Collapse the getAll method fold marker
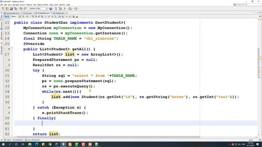Image resolution: width=262 pixels, height=147 pixels. (x=12, y=48)
